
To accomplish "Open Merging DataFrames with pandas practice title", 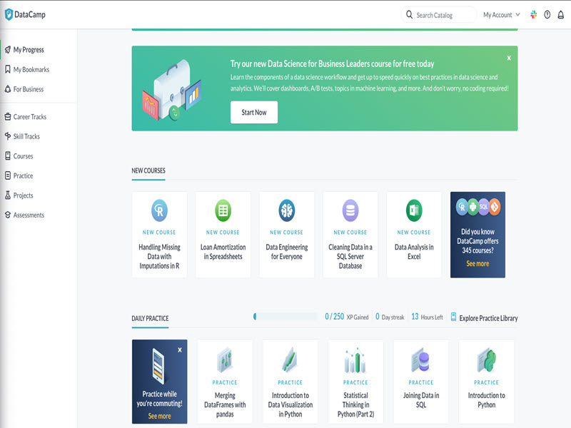I will tap(225, 404).
